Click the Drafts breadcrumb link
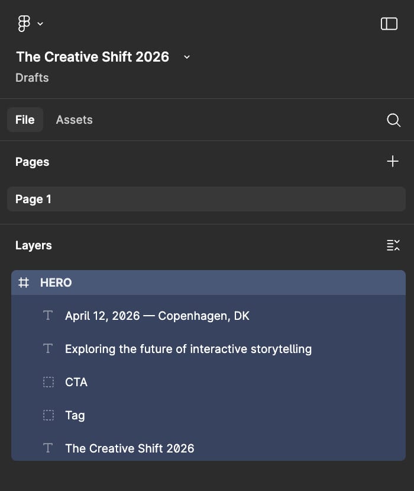The height and width of the screenshot is (491, 414). pos(31,78)
